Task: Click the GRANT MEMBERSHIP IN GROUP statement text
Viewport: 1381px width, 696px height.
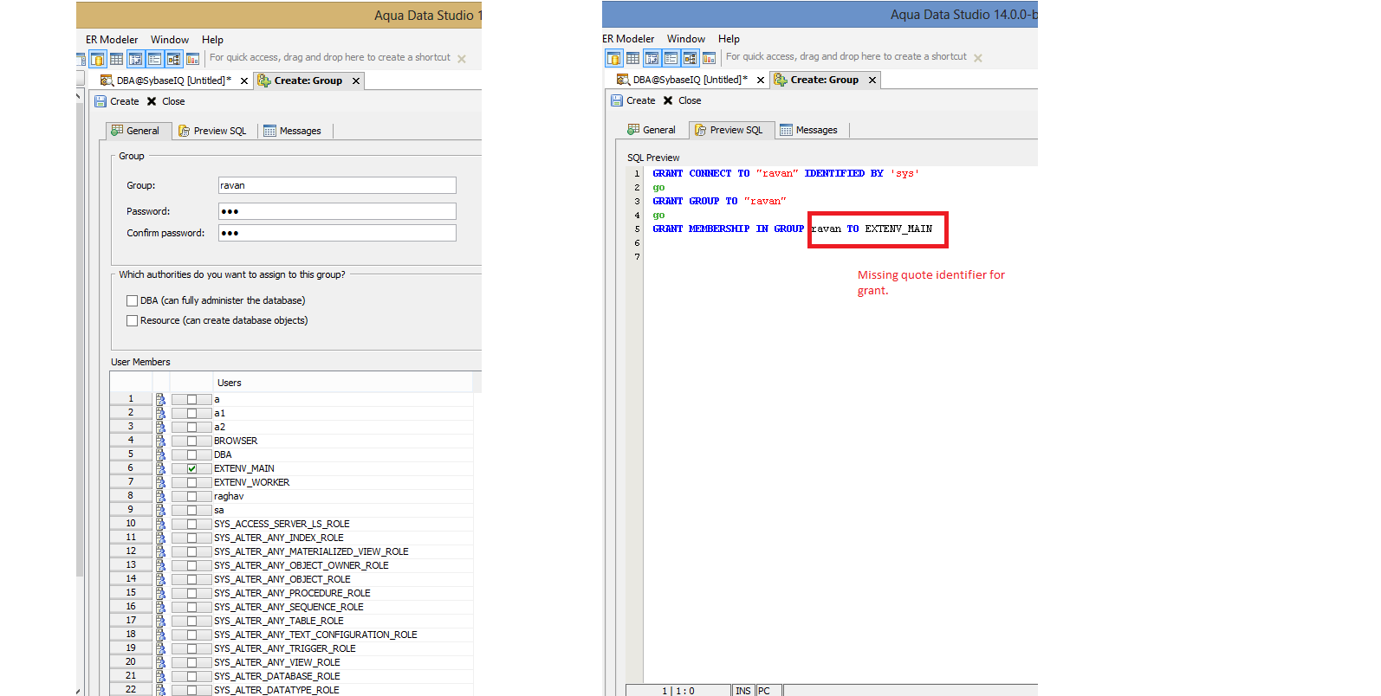Action: coord(792,229)
